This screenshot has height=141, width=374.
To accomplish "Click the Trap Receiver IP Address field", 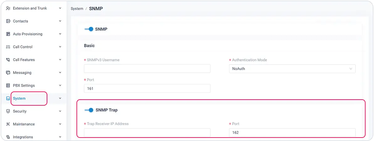I will coord(147,133).
